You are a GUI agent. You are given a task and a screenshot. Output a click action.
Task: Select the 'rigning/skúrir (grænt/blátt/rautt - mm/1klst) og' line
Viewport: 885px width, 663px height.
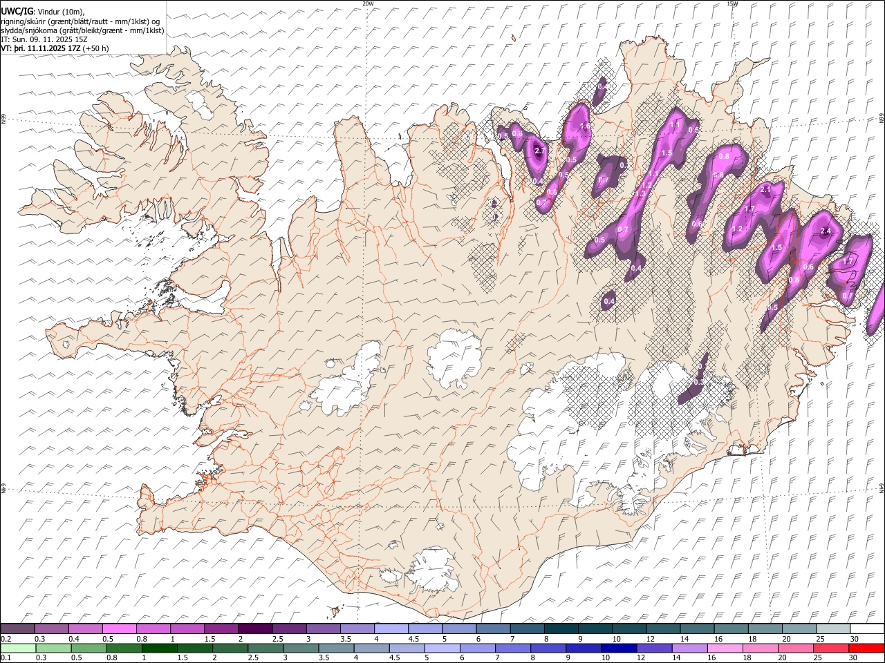[x=81, y=21]
